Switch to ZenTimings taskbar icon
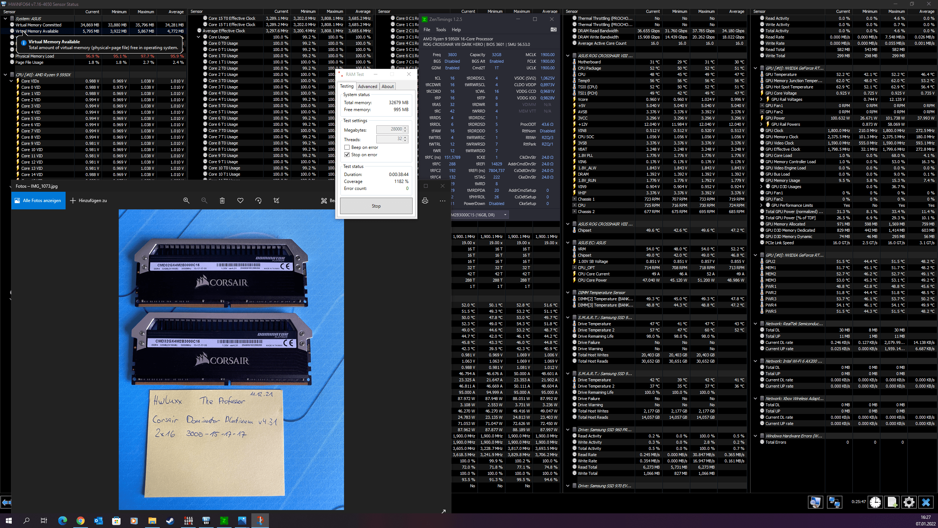 pyautogui.click(x=224, y=520)
